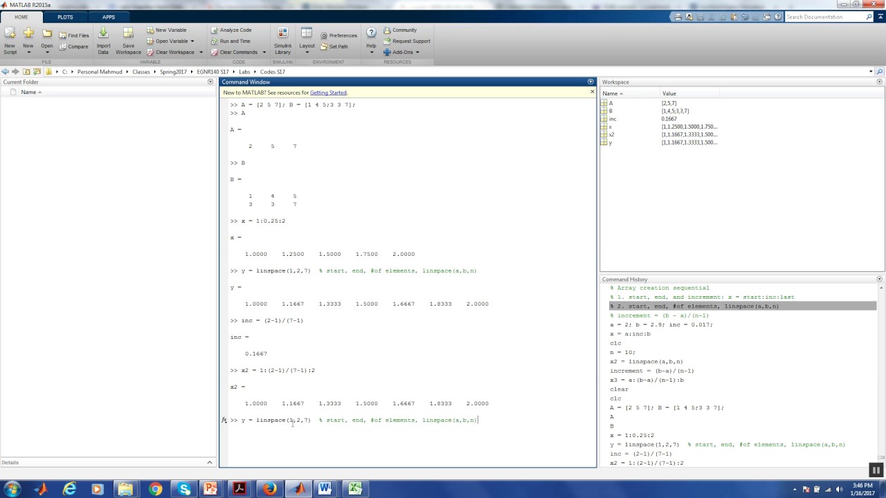The width and height of the screenshot is (886, 498).
Task: Visit the Community link
Action: (400, 30)
